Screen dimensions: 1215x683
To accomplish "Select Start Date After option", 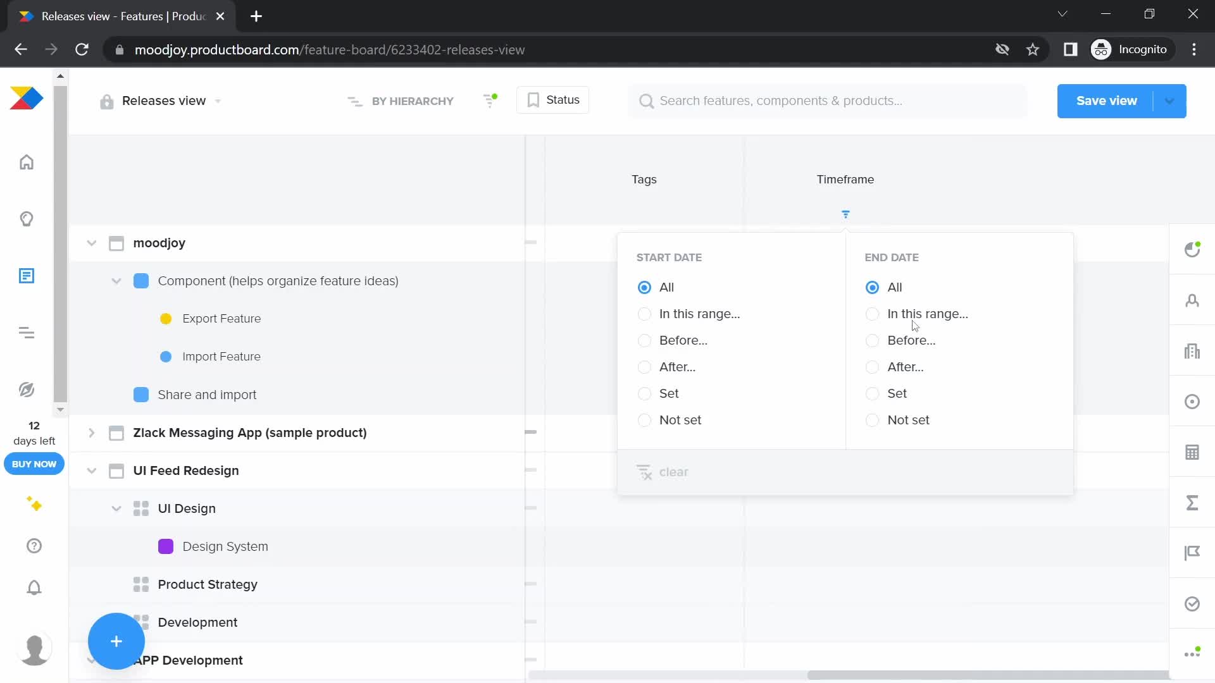I will coord(644,367).
